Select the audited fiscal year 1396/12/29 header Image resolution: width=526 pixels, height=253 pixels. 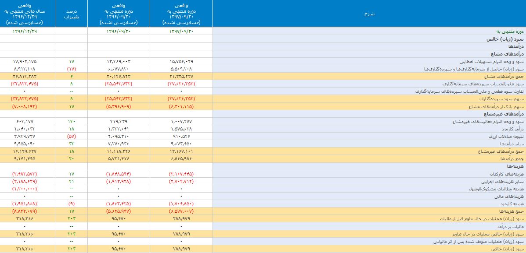point(28,14)
